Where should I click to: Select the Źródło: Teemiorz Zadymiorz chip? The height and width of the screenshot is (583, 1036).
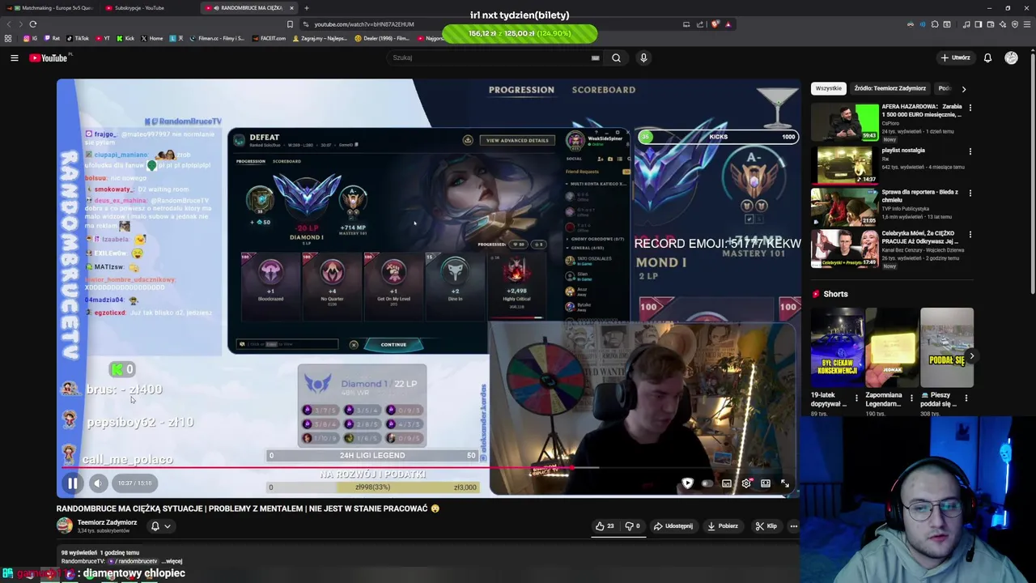click(x=890, y=88)
